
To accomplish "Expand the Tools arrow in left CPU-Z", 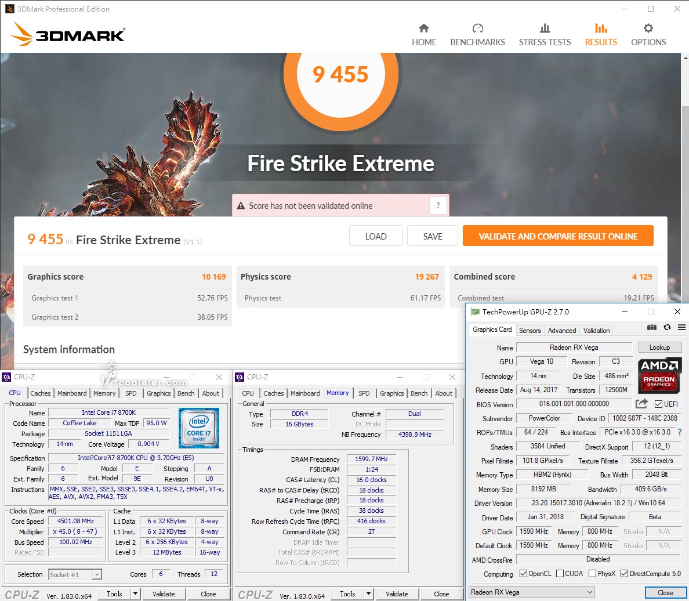I will click(135, 594).
